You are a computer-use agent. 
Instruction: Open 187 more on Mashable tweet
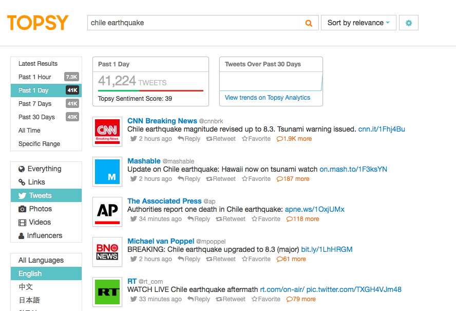pos(293,179)
